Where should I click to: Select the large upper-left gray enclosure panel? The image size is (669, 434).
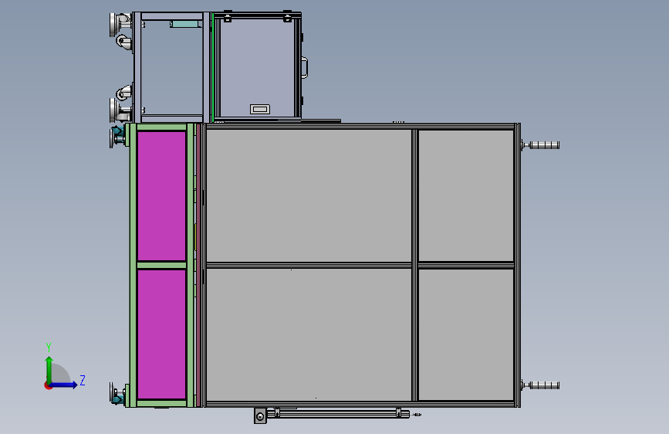tap(309, 195)
